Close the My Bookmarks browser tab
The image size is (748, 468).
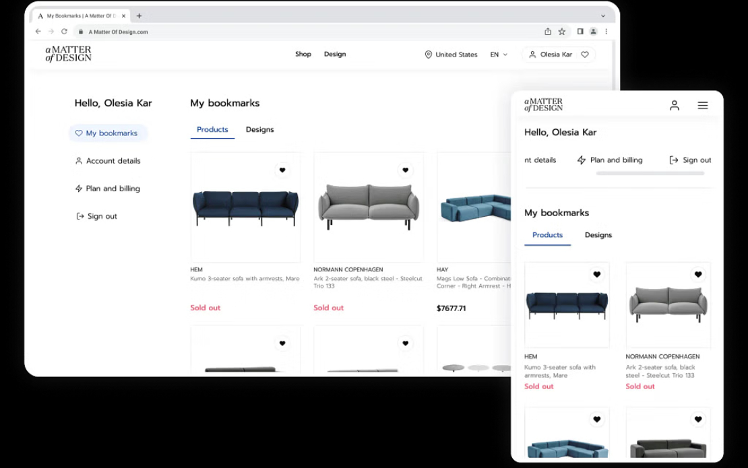coord(123,15)
